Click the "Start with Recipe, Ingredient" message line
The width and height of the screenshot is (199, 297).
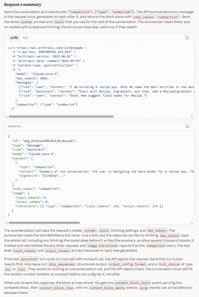[106, 91]
